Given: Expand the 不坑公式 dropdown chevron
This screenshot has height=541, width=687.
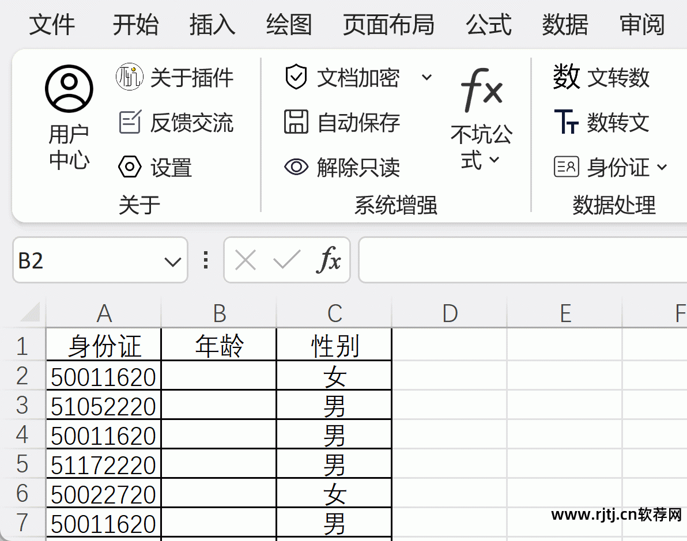Looking at the screenshot, I should coord(495,160).
